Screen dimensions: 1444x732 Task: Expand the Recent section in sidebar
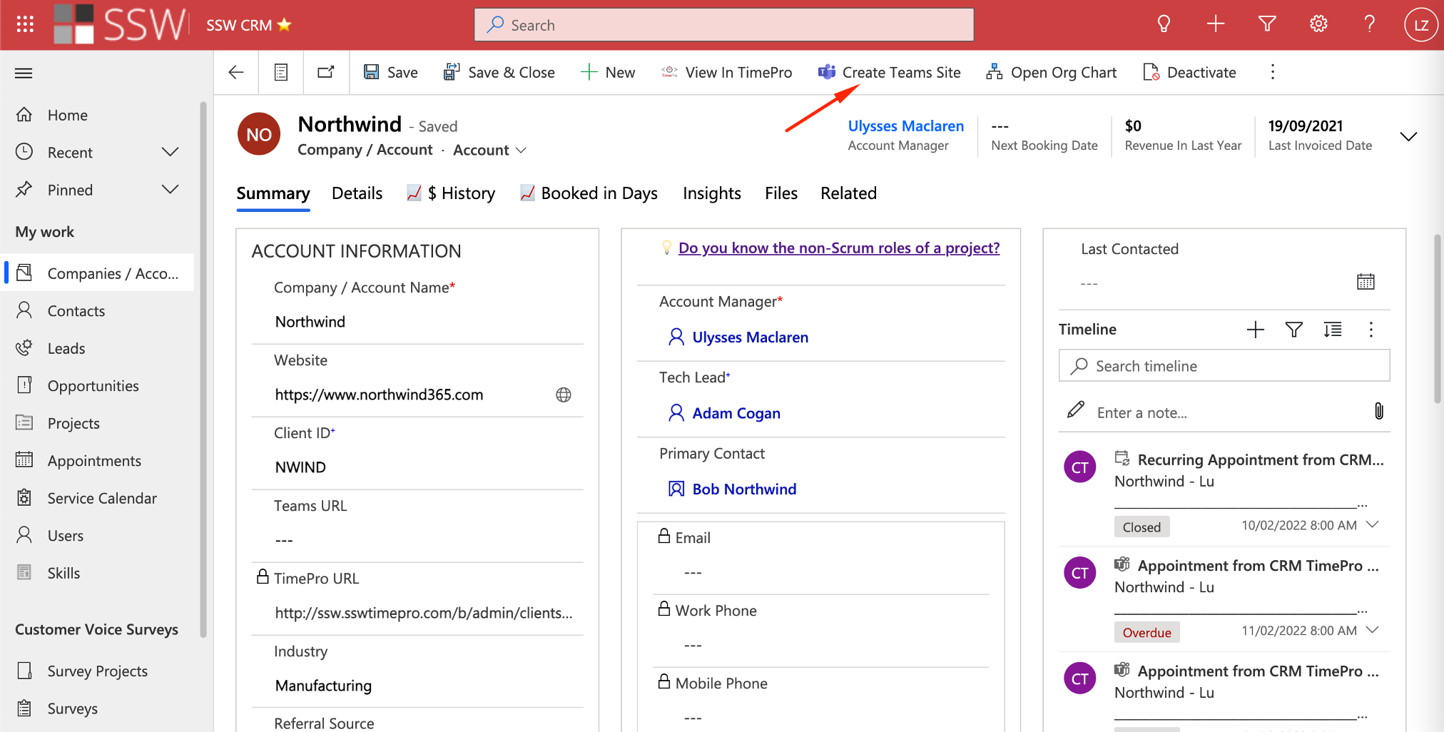pyautogui.click(x=170, y=152)
